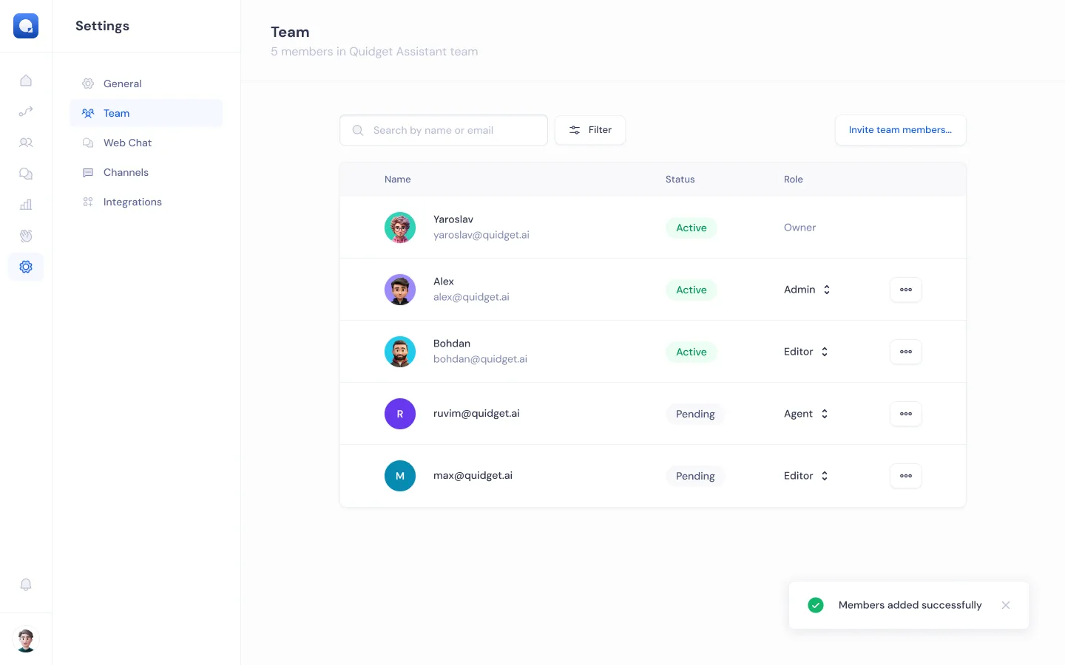Image resolution: width=1065 pixels, height=665 pixels.
Task: Expand Alex's Admin role dropdown
Action: (x=807, y=290)
